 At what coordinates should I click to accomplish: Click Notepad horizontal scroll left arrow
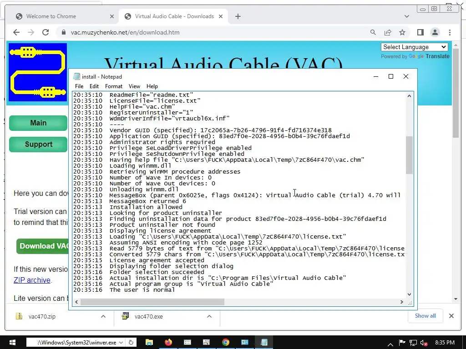click(76, 302)
